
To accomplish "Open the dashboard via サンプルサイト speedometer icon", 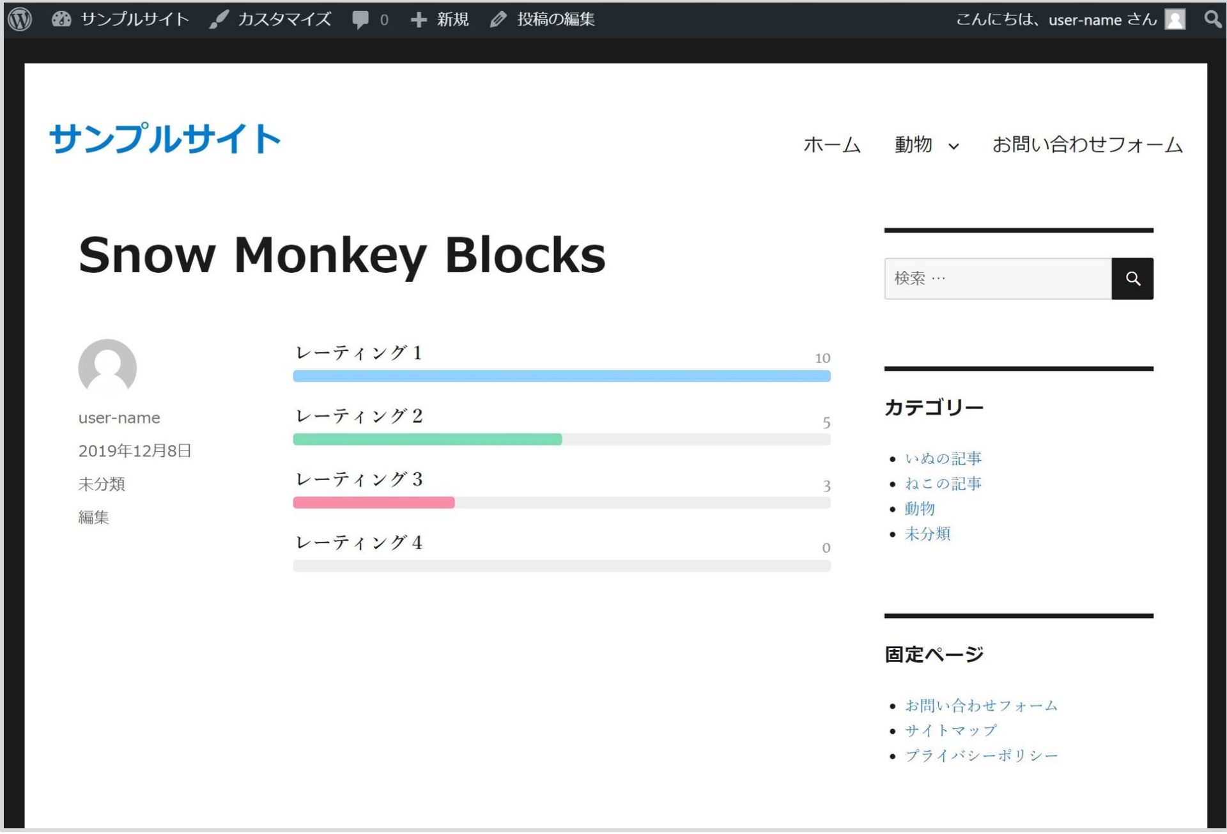I will click(61, 19).
